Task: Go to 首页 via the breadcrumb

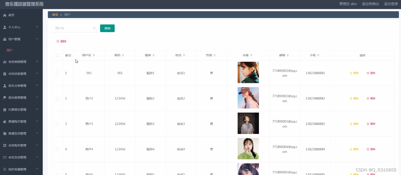Action: [x=55, y=15]
